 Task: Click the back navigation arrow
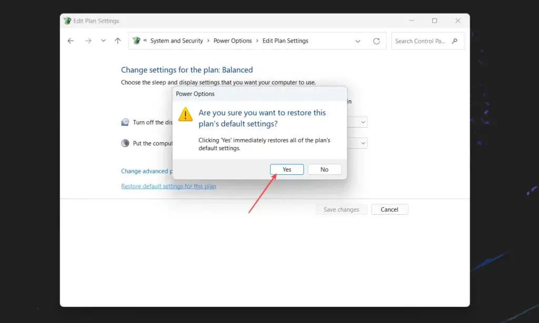tap(71, 40)
